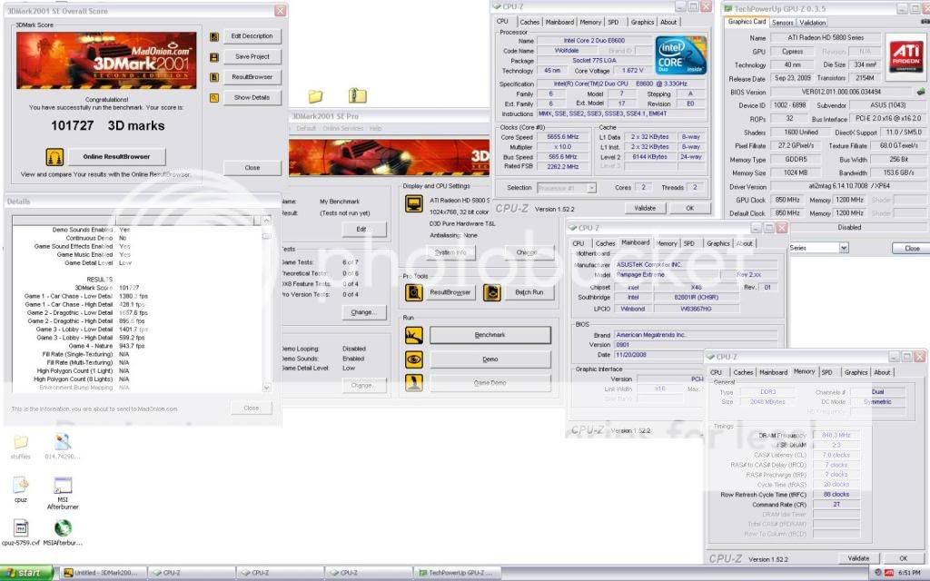Click the Edit Description icon in 3DMark score window
This screenshot has width=930, height=581.
click(x=214, y=36)
